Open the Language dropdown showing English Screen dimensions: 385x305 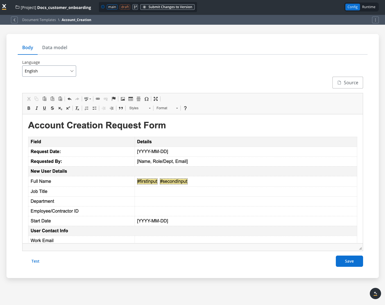(x=49, y=71)
